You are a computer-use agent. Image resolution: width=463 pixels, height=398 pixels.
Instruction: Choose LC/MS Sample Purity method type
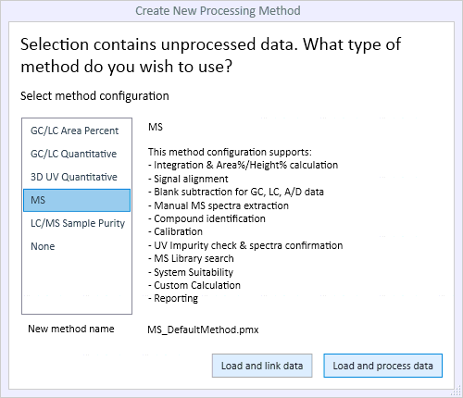[77, 223]
